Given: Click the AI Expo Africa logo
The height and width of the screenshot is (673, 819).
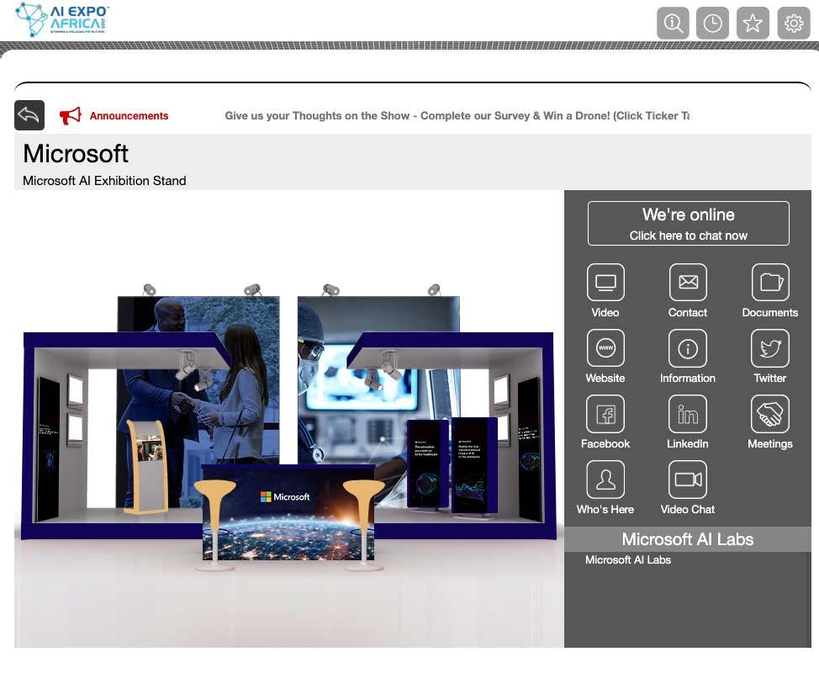Looking at the screenshot, I should point(61,21).
